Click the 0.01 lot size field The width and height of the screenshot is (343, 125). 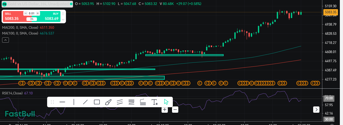coord(32,13)
